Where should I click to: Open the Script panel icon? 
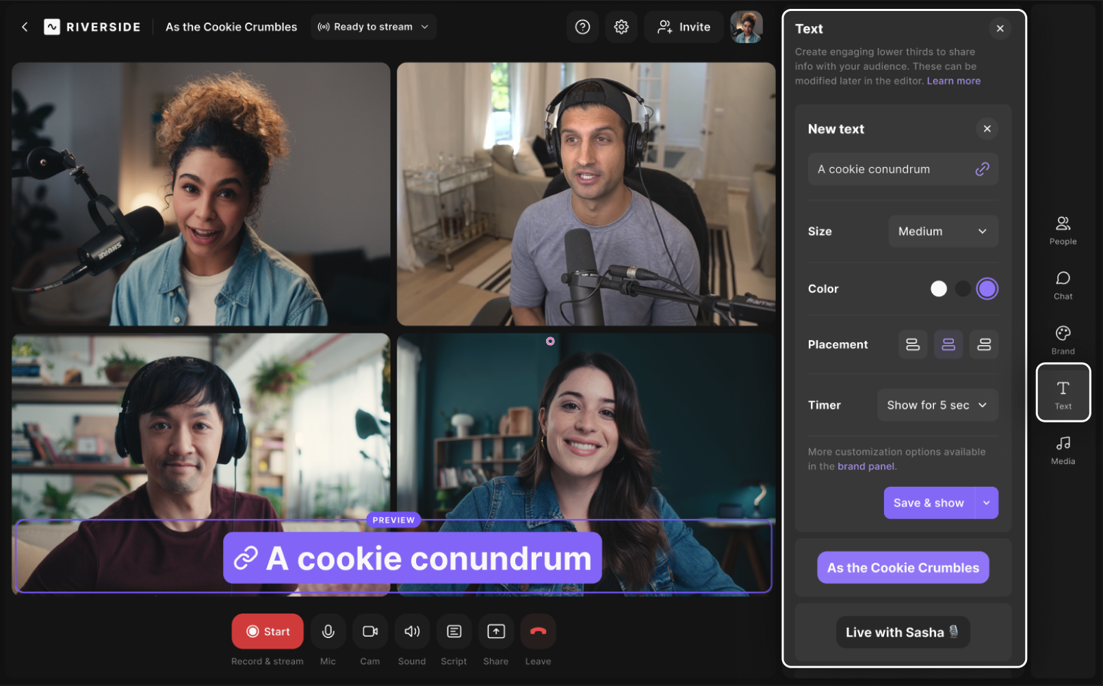[454, 631]
